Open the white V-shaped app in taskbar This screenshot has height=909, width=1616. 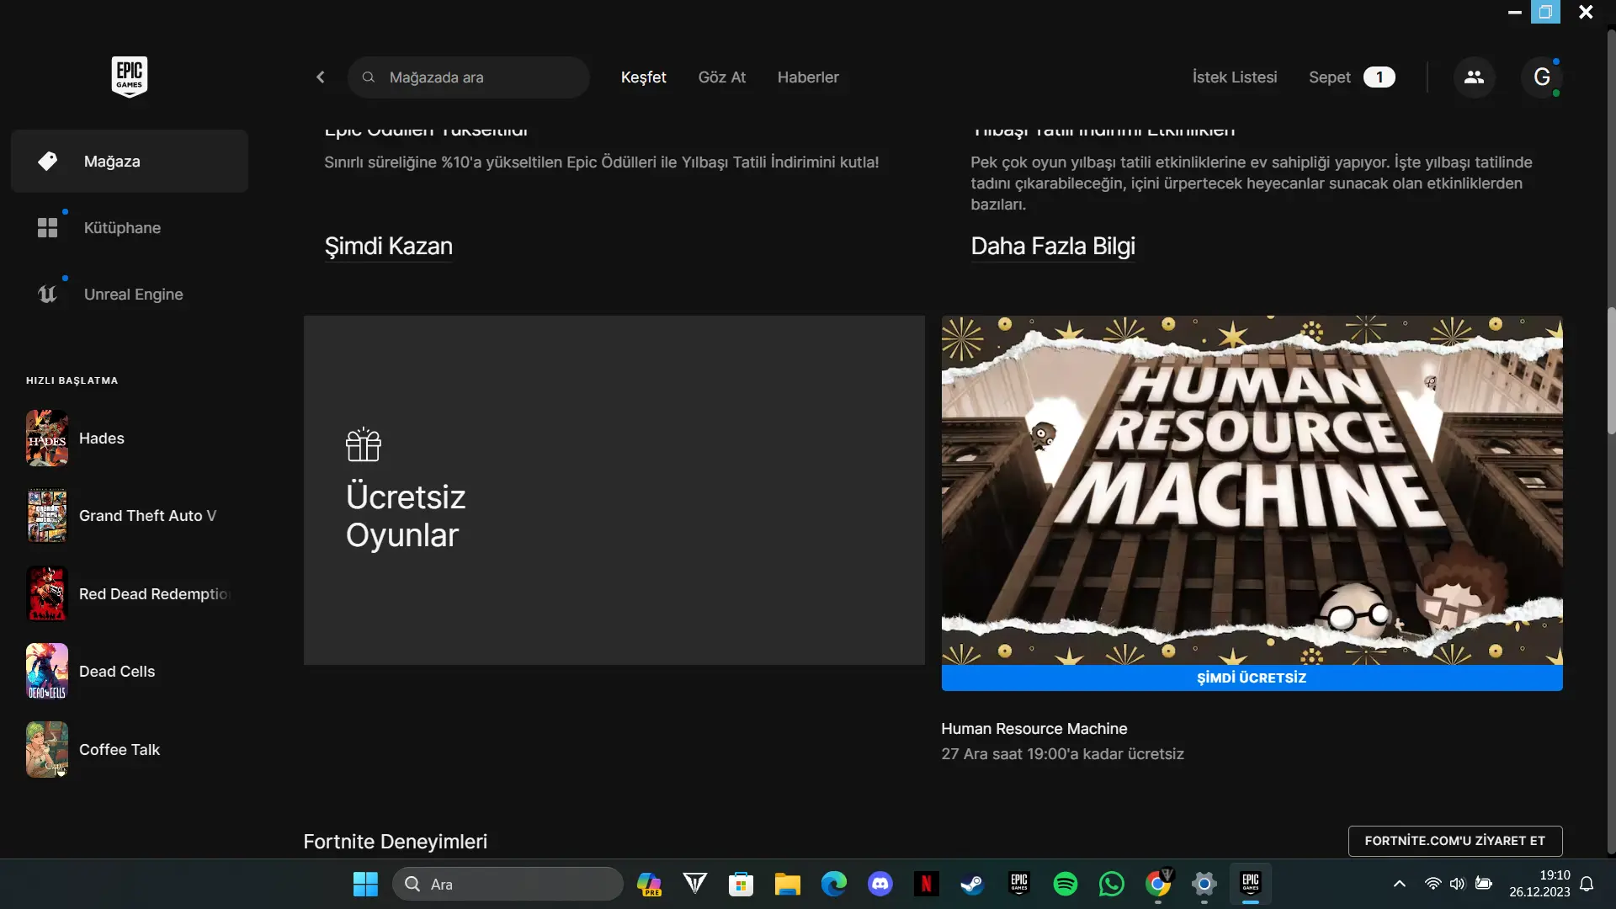[695, 884]
